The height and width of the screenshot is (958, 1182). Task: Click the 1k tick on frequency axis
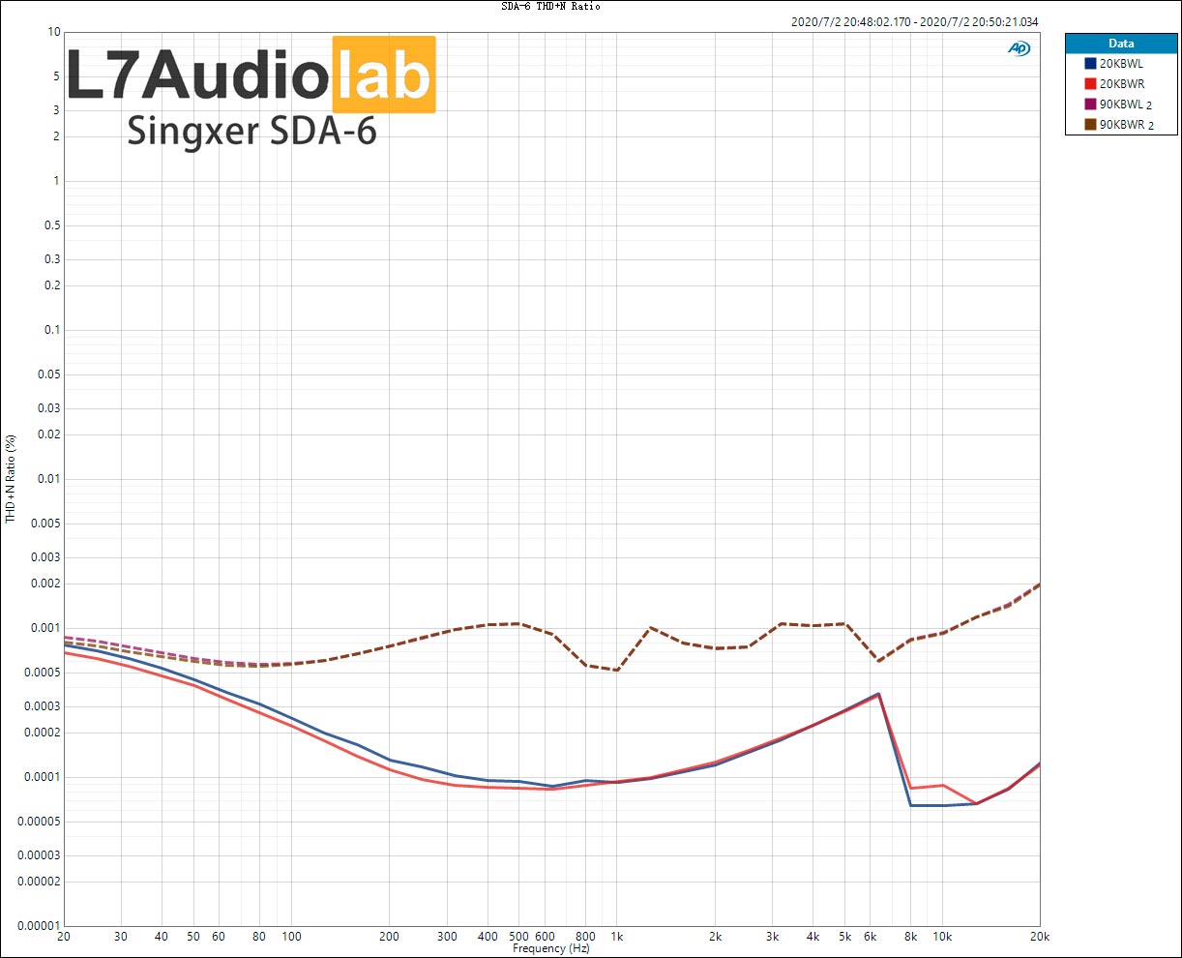pos(616,937)
